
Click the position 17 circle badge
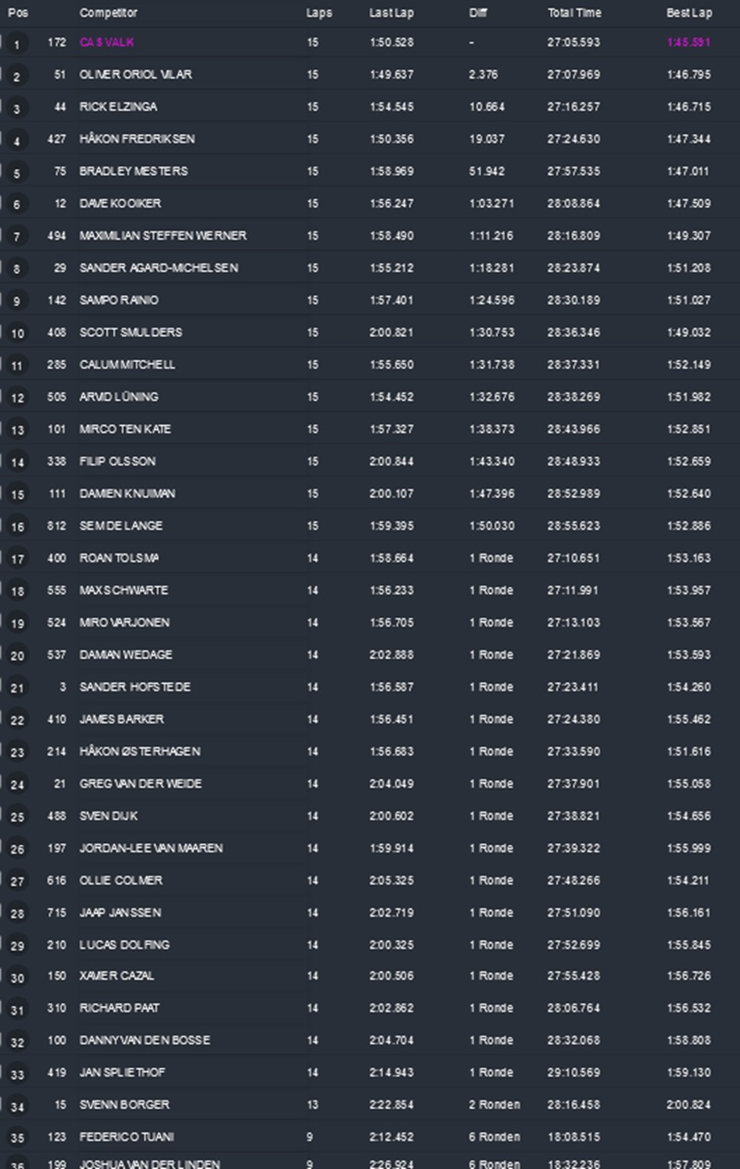pos(17,560)
